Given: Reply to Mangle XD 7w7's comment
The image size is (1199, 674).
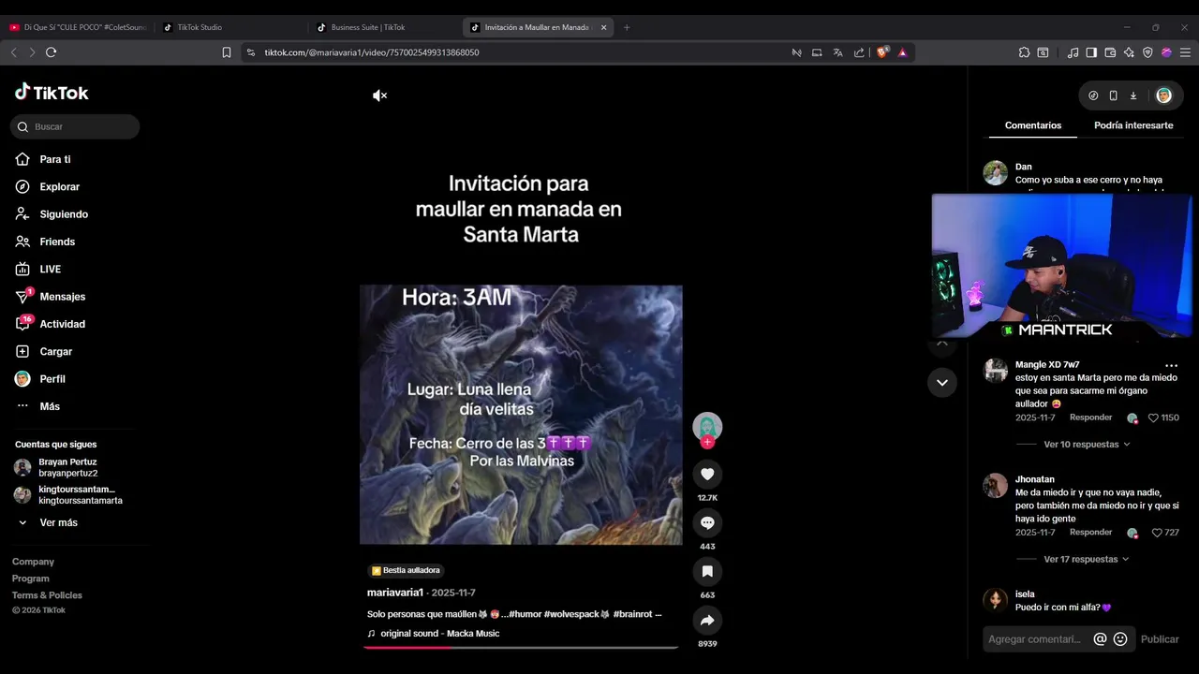Looking at the screenshot, I should [x=1090, y=418].
